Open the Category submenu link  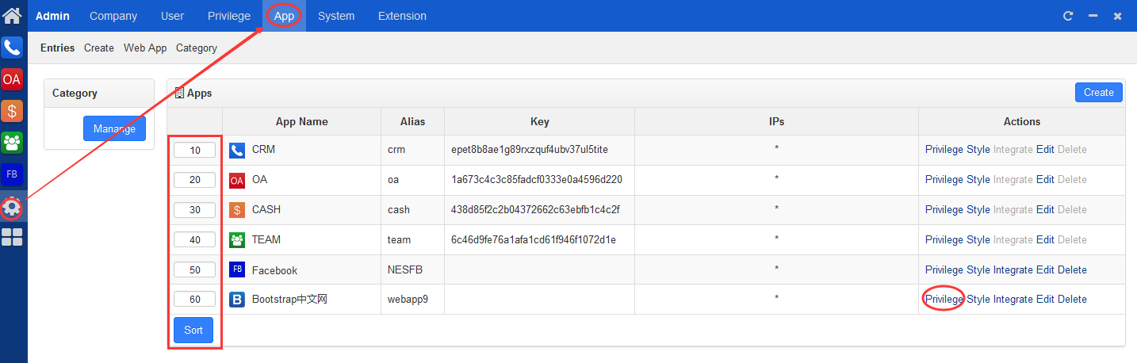coord(197,48)
